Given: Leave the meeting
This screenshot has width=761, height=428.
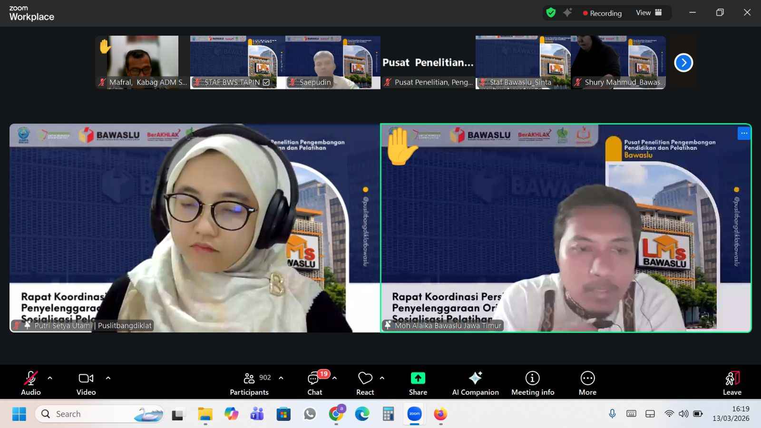Looking at the screenshot, I should pos(732,383).
